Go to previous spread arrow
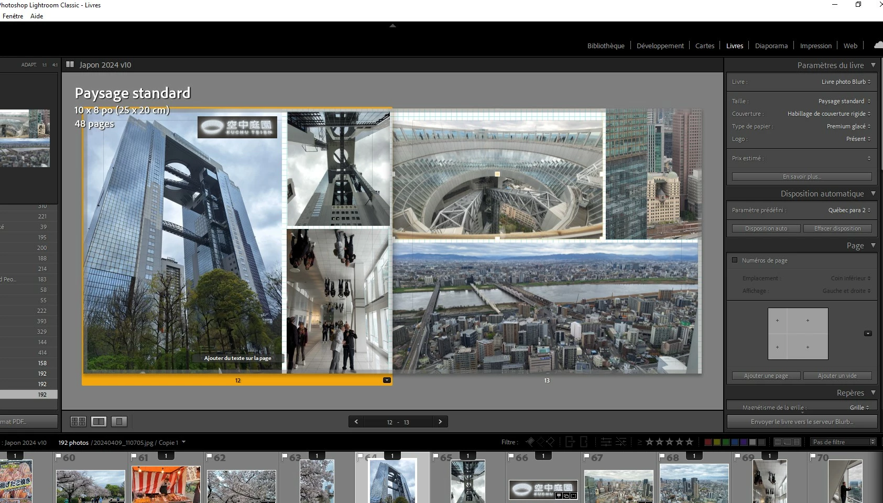The width and height of the screenshot is (883, 503). (x=356, y=422)
